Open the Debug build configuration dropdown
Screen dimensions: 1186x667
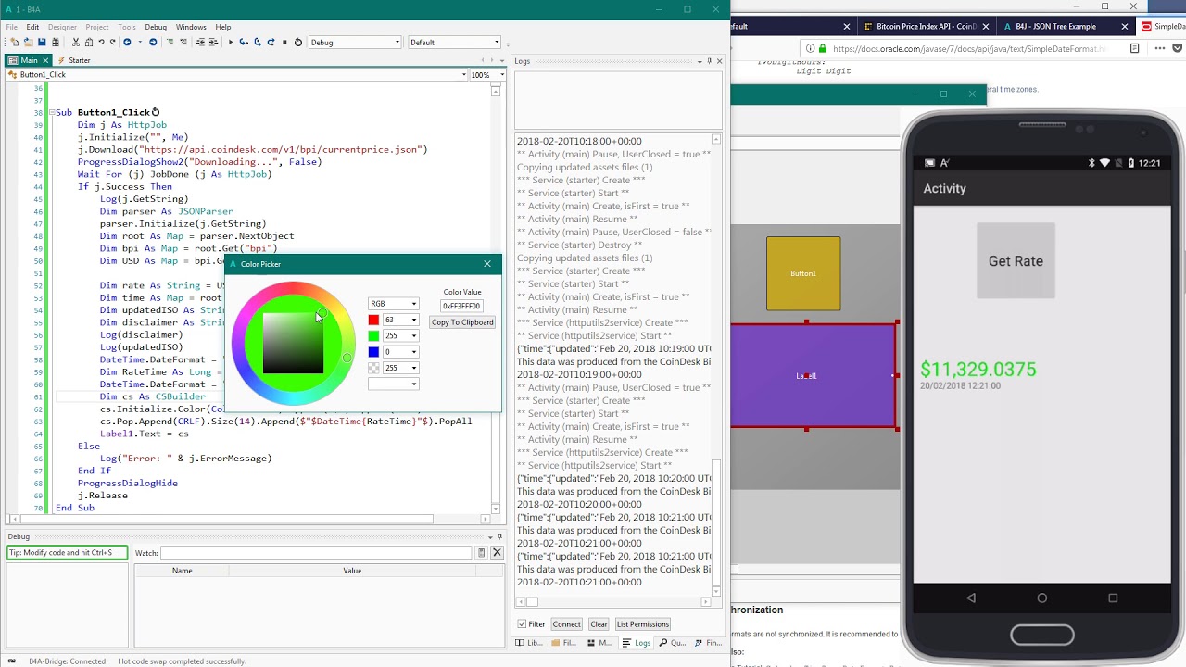[x=355, y=42]
